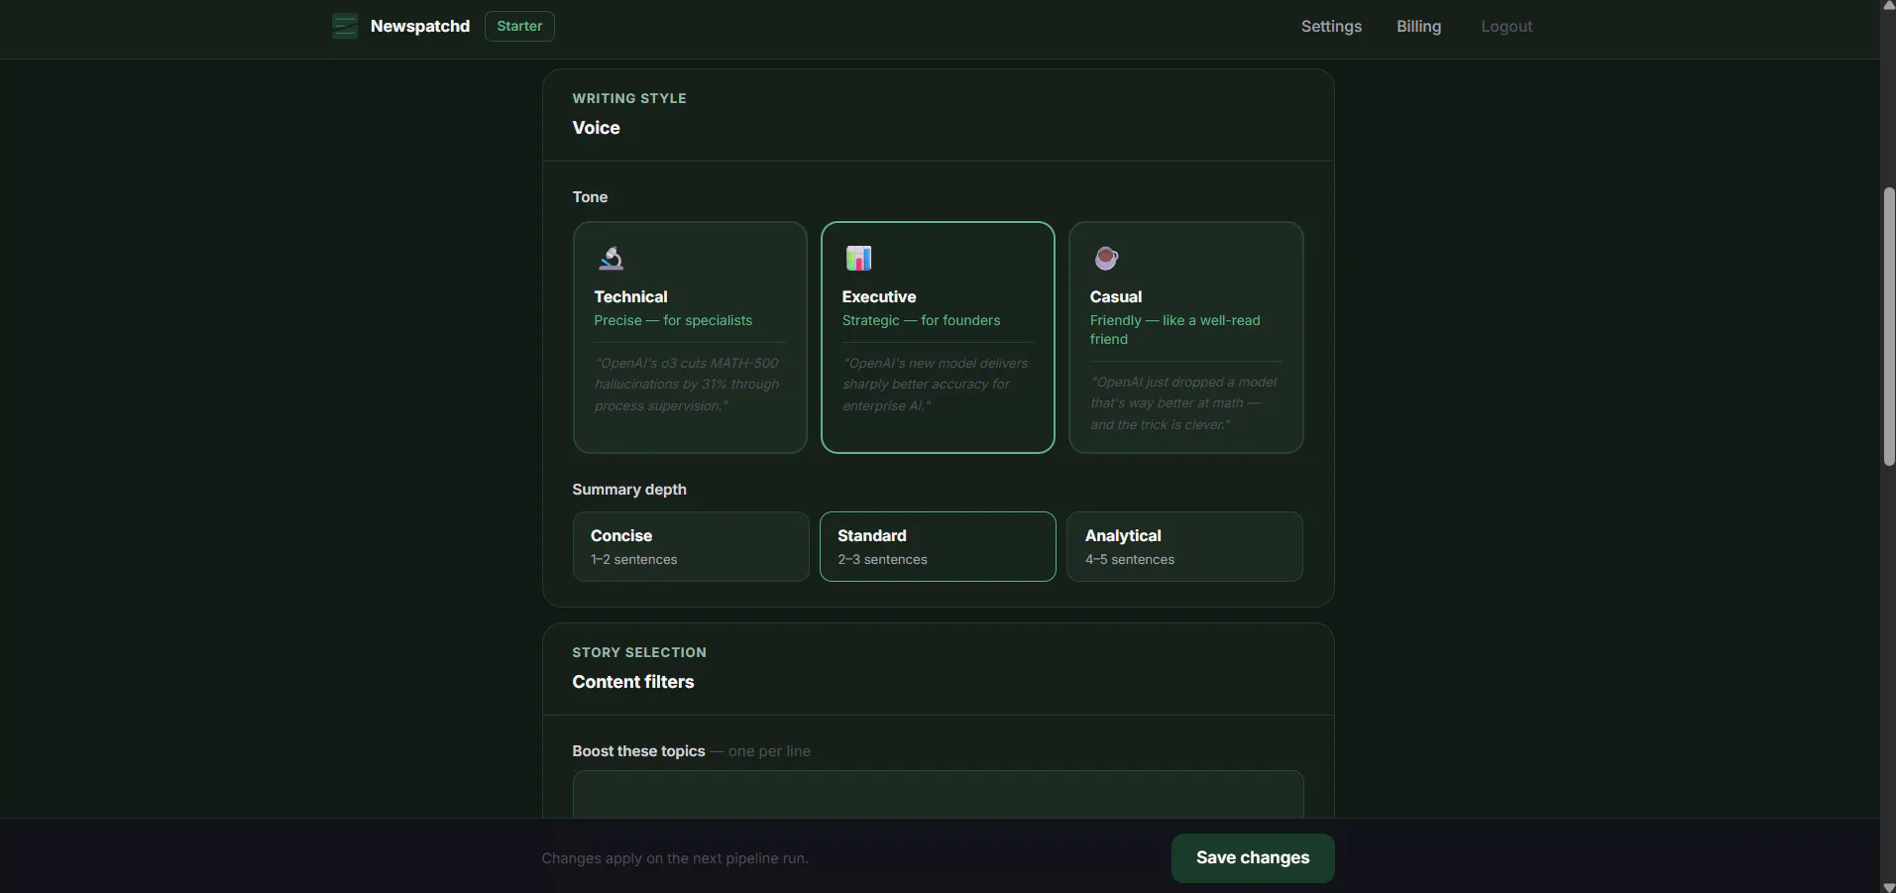
Task: Click the microscope icon on the Technical card
Action: 611,259
